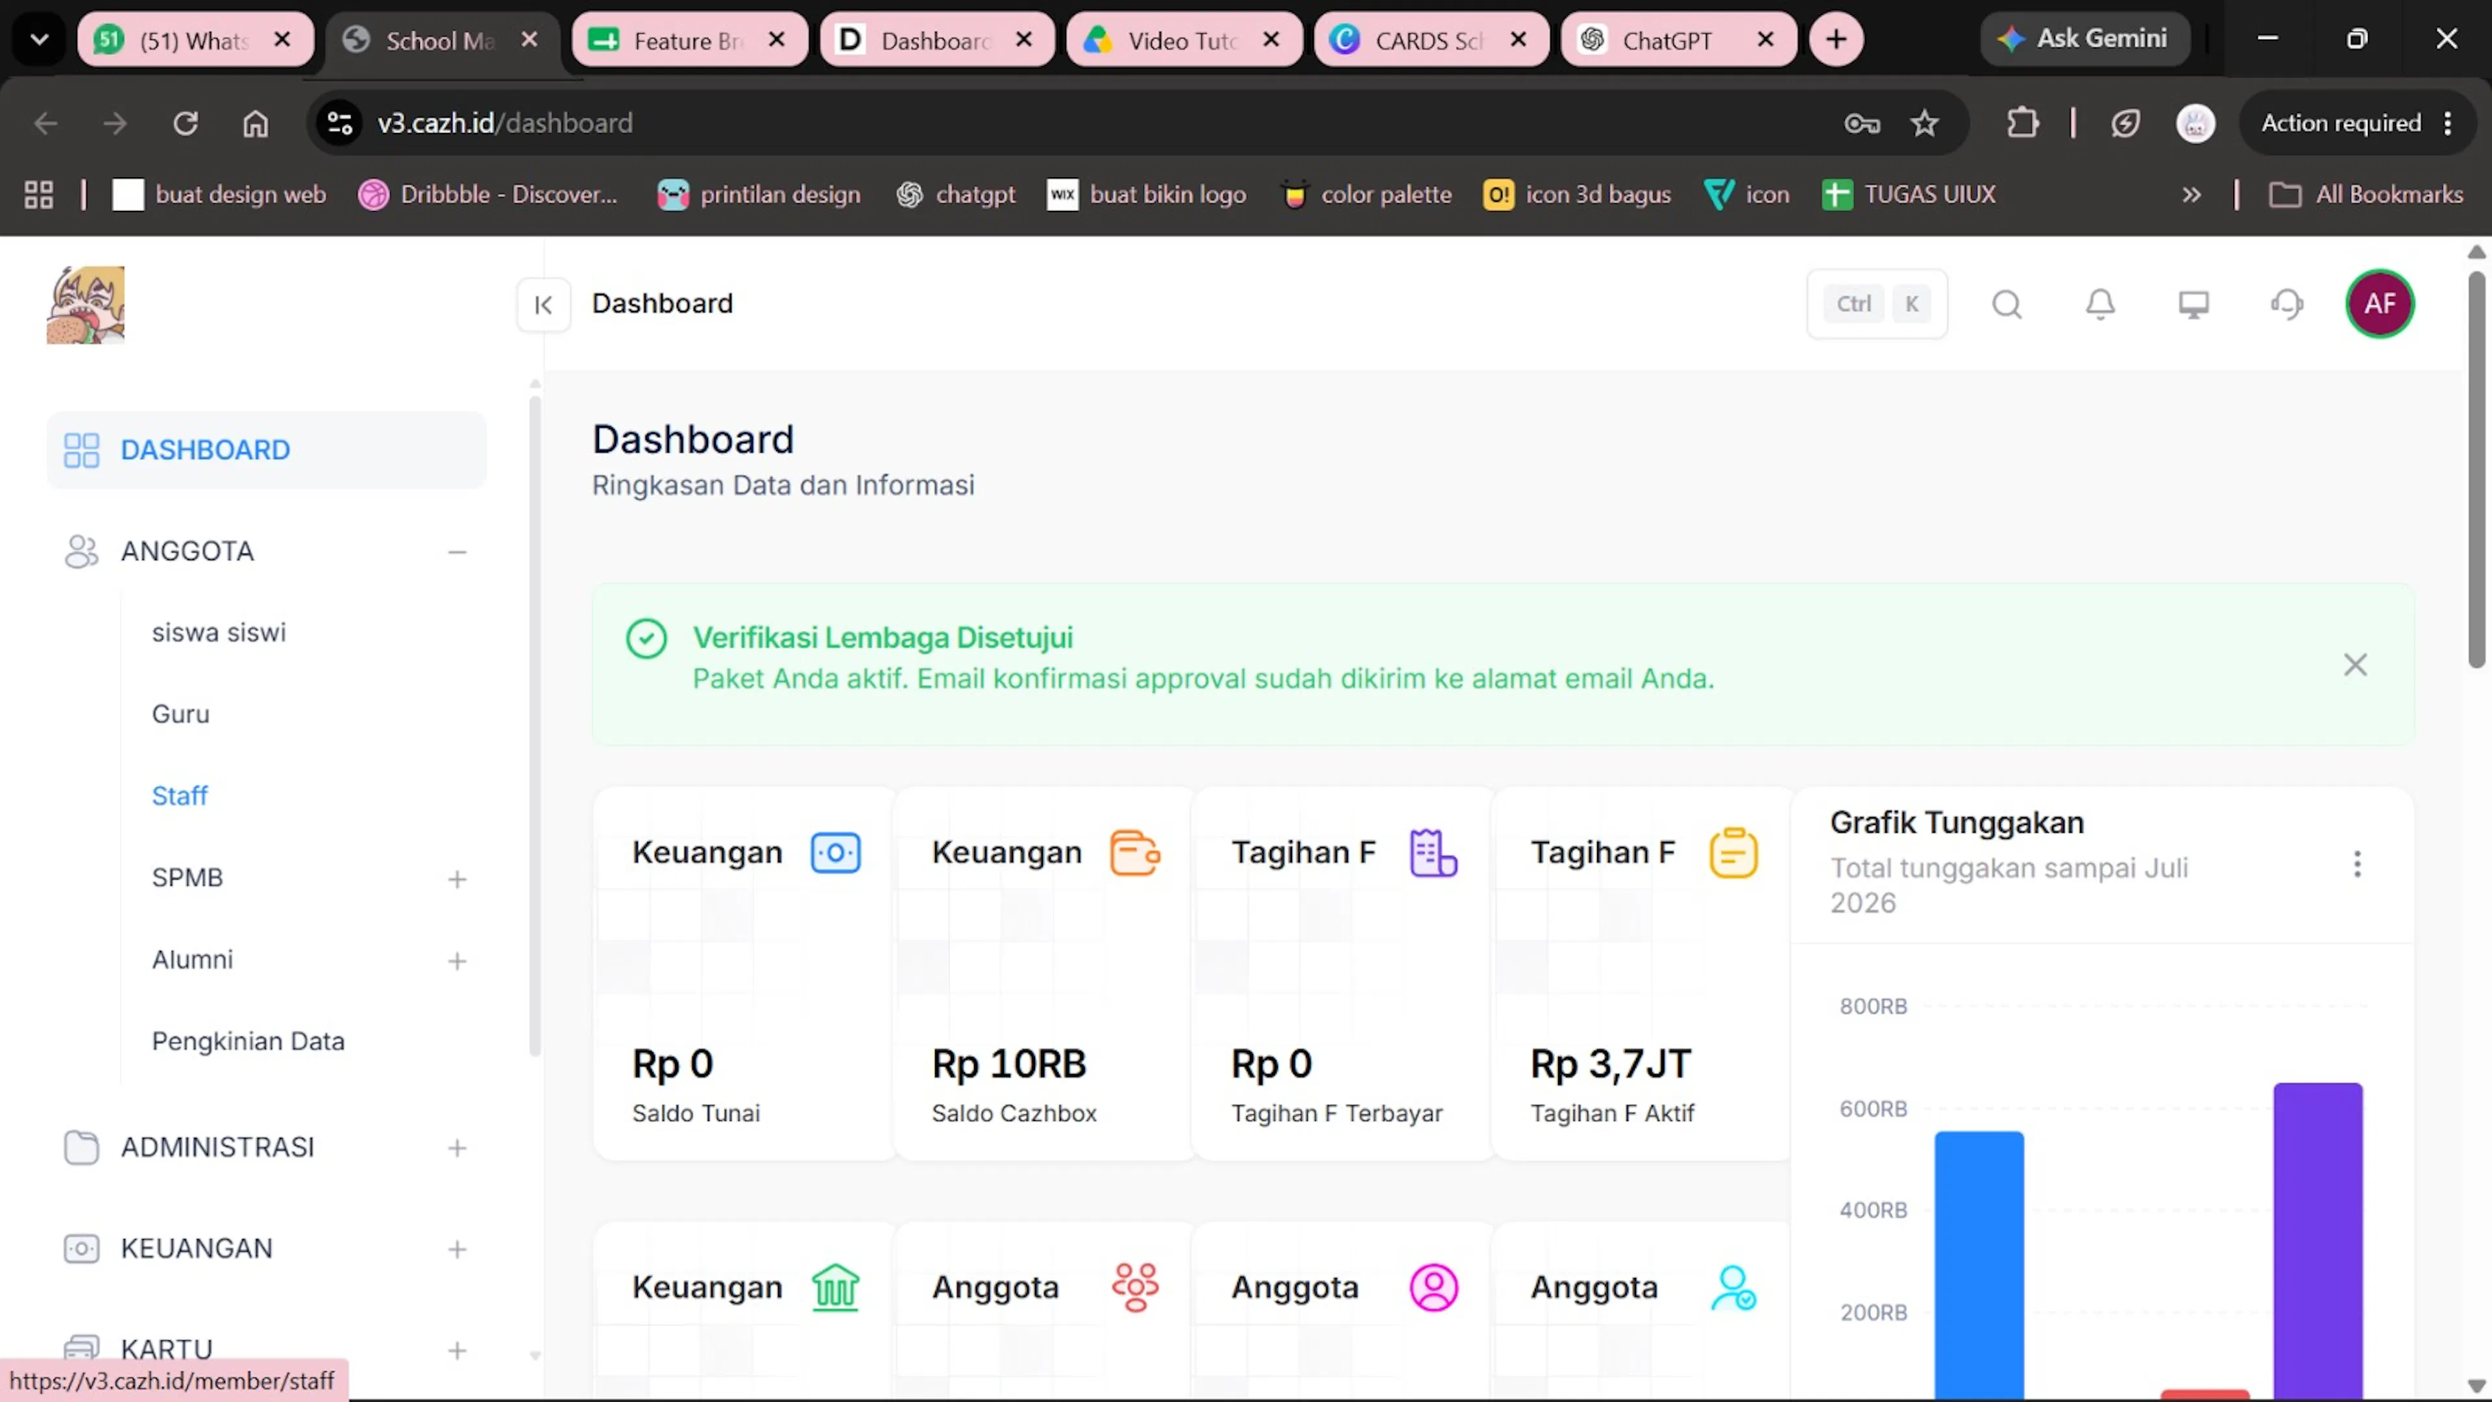Screen dimensions: 2492x1402
Task: Click the Saldo Tunai cash icon
Action: 835,852
